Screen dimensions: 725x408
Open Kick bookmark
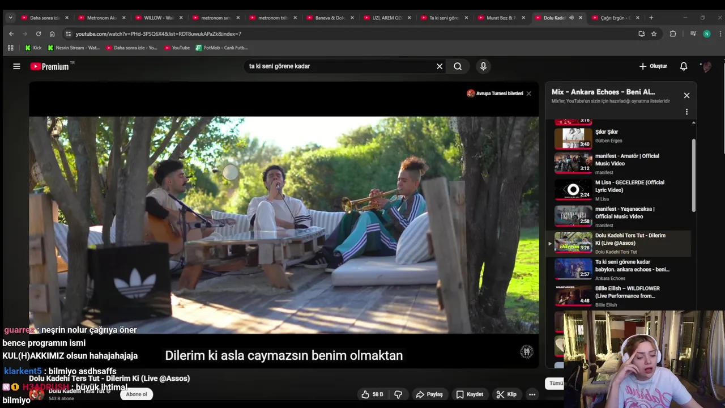click(33, 48)
